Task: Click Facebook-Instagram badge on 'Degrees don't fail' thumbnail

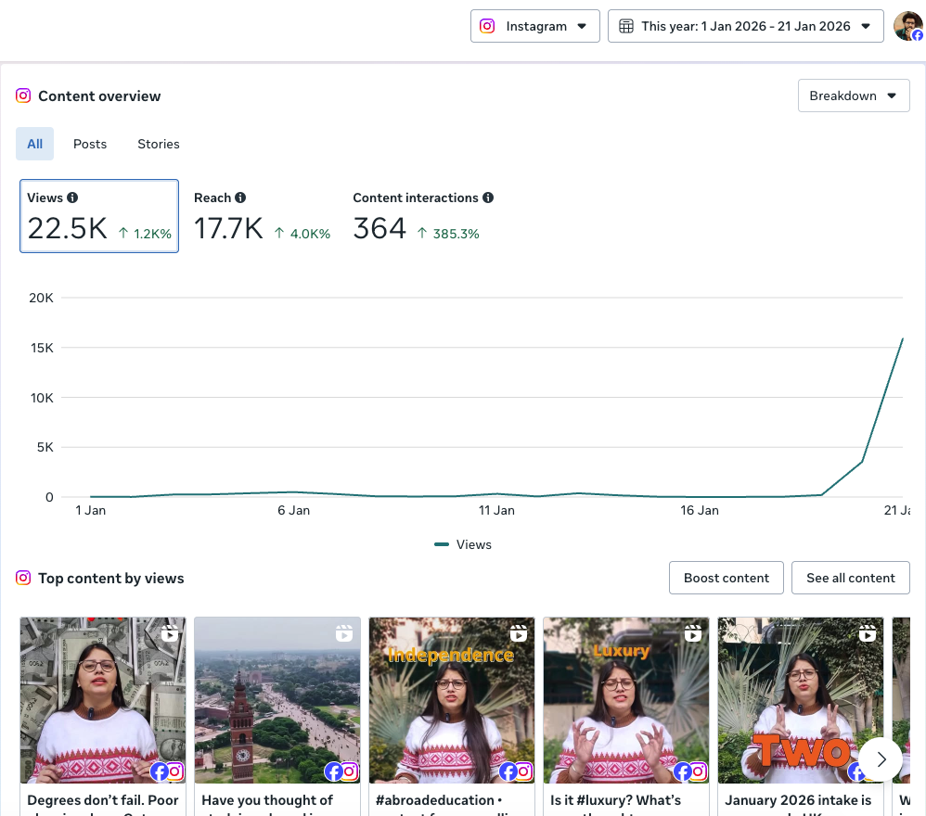Action: pos(166,771)
